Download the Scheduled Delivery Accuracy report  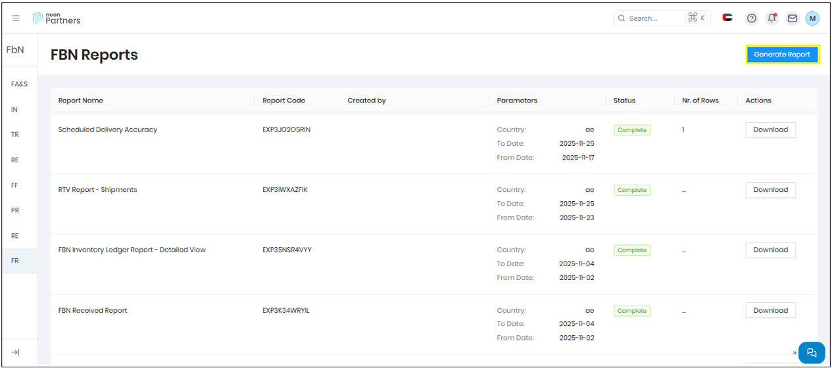pyautogui.click(x=770, y=130)
